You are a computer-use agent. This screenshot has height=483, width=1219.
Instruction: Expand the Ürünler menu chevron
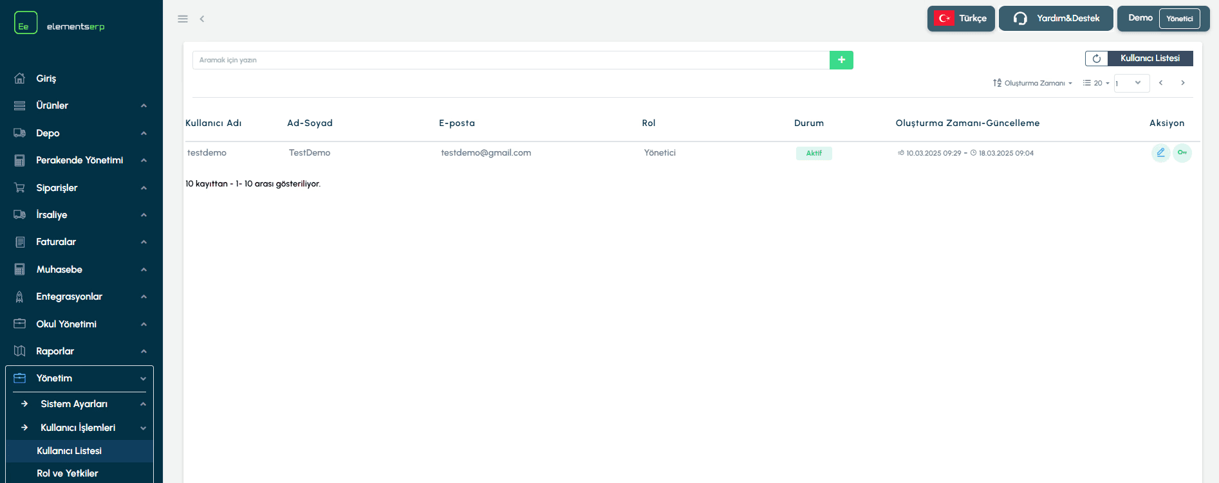pos(144,105)
